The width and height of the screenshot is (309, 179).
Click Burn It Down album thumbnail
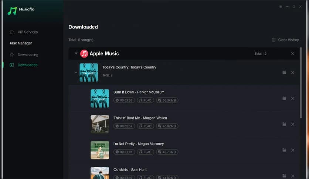point(100,98)
